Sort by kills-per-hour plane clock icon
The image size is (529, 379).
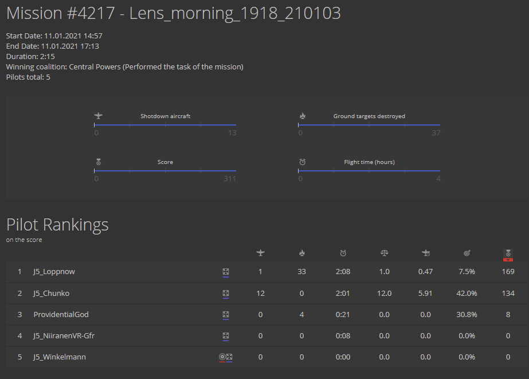425,253
